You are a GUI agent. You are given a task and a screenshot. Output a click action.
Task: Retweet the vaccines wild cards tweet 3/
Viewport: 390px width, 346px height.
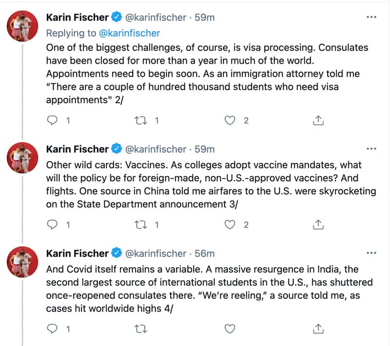coord(141,225)
